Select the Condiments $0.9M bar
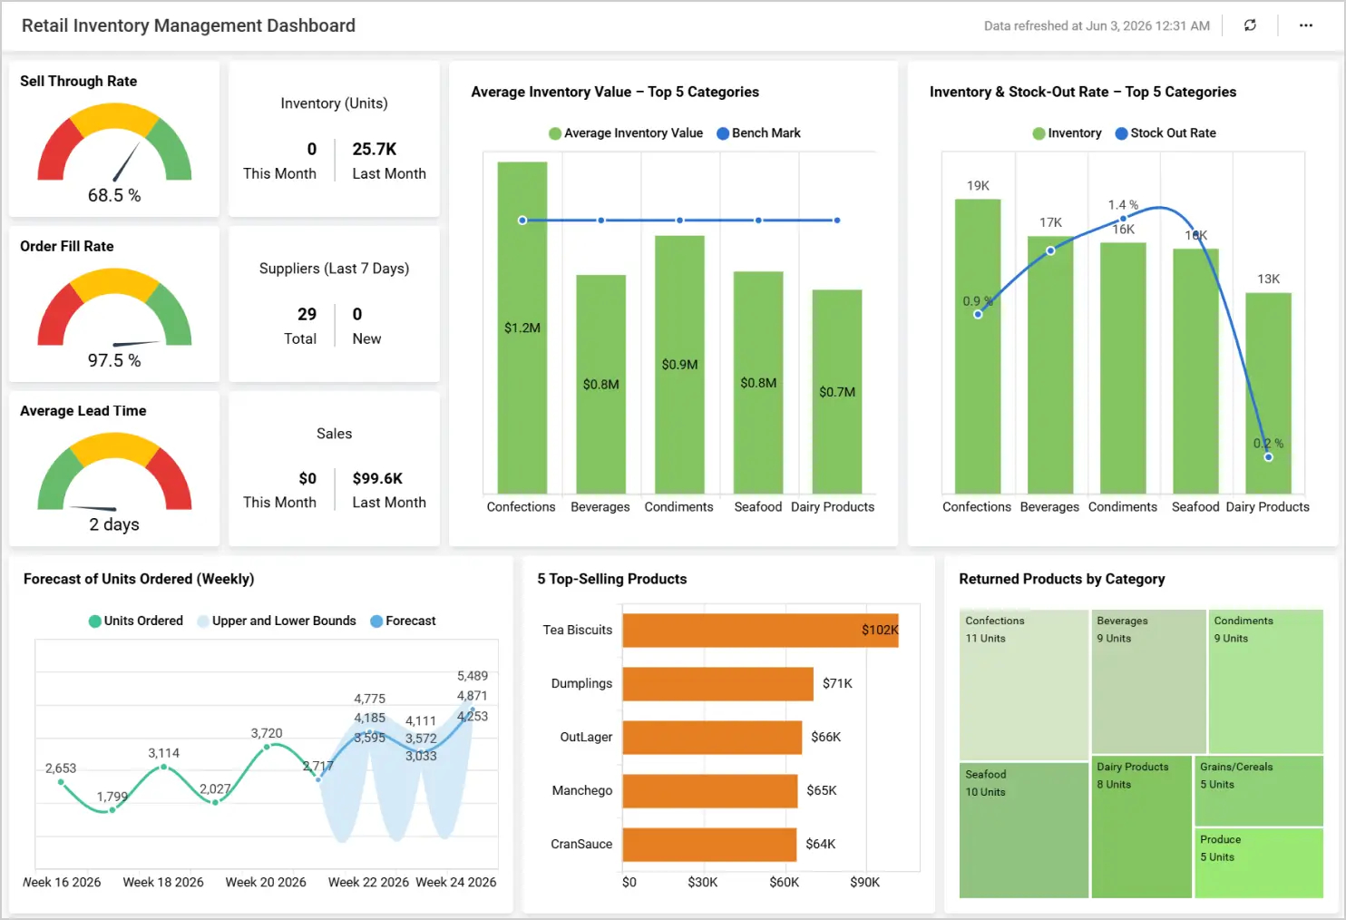Image resolution: width=1346 pixels, height=920 pixels. [x=679, y=365]
